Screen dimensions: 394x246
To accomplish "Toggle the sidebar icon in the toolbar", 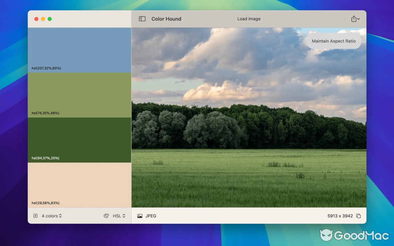I will coord(142,18).
